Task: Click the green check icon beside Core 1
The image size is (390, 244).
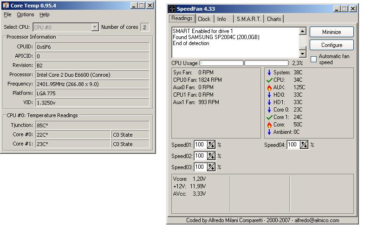Action: pyautogui.click(x=269, y=117)
